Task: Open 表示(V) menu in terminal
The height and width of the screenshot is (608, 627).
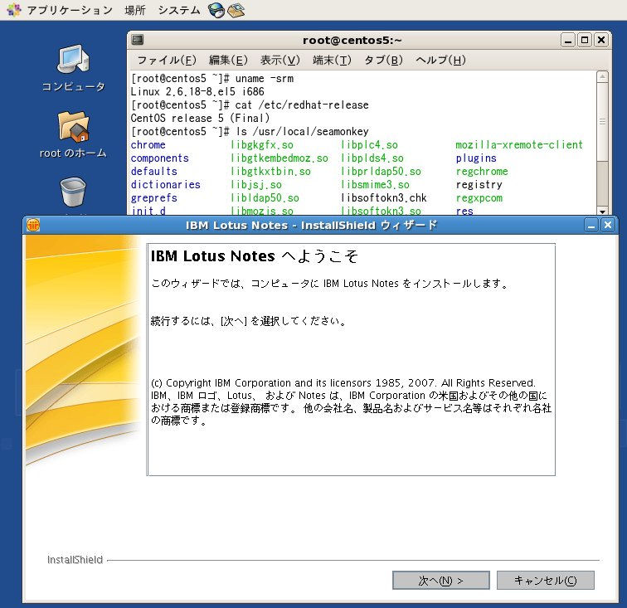Action: [280, 60]
